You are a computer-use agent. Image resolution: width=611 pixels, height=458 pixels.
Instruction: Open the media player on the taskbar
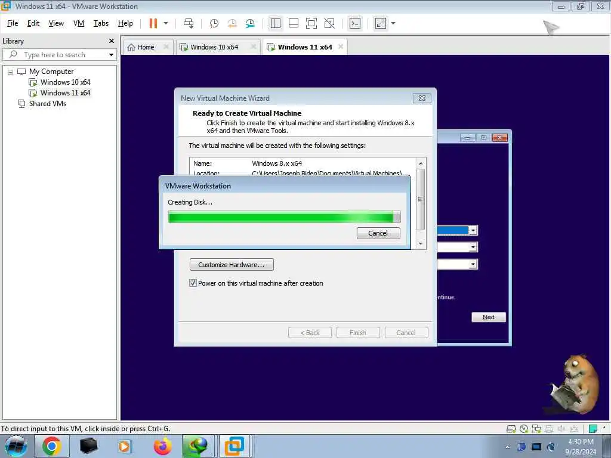(x=124, y=446)
